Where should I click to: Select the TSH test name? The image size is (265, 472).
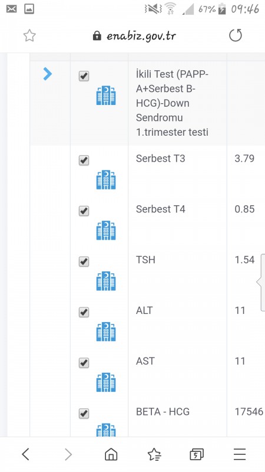[145, 260]
